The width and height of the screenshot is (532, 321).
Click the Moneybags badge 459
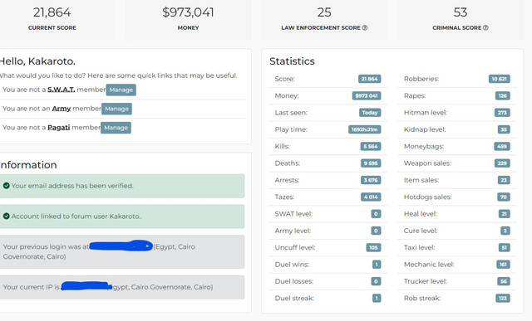502,146
